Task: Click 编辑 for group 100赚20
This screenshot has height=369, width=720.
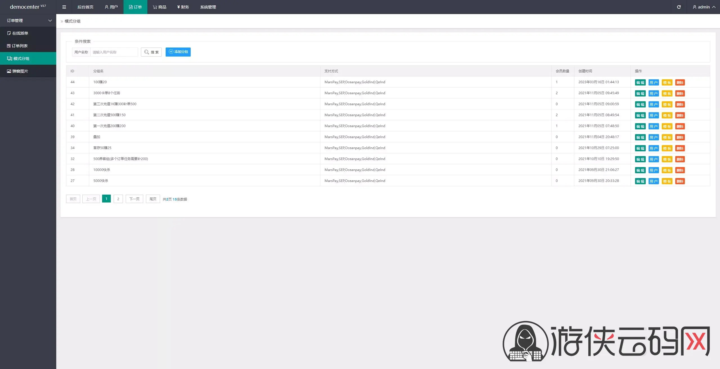Action: coord(640,82)
